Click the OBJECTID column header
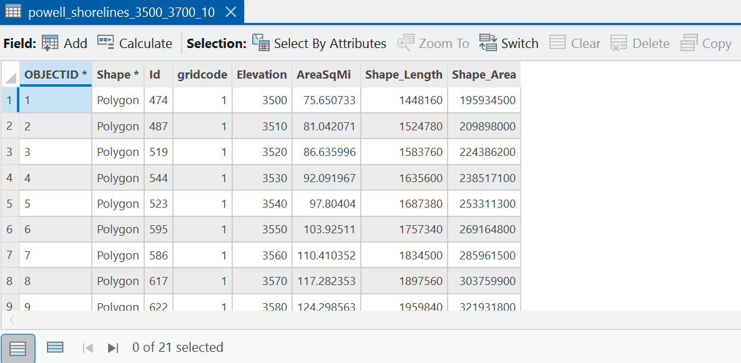The height and width of the screenshot is (363, 741). (56, 75)
